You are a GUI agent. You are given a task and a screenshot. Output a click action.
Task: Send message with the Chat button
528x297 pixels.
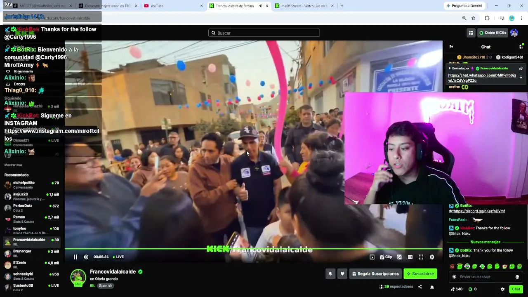(516, 289)
